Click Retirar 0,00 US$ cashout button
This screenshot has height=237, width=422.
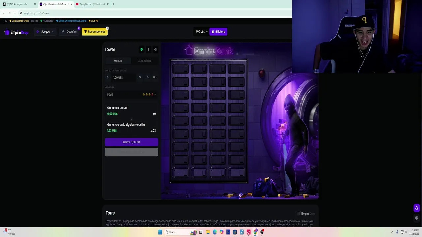(x=132, y=142)
